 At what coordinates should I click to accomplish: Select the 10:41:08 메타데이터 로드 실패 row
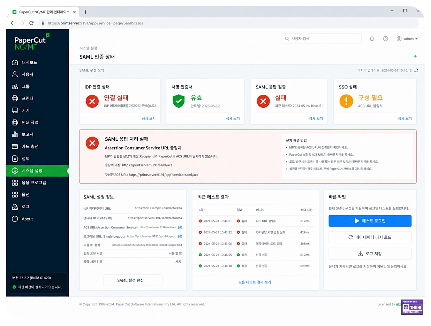tap(256, 243)
